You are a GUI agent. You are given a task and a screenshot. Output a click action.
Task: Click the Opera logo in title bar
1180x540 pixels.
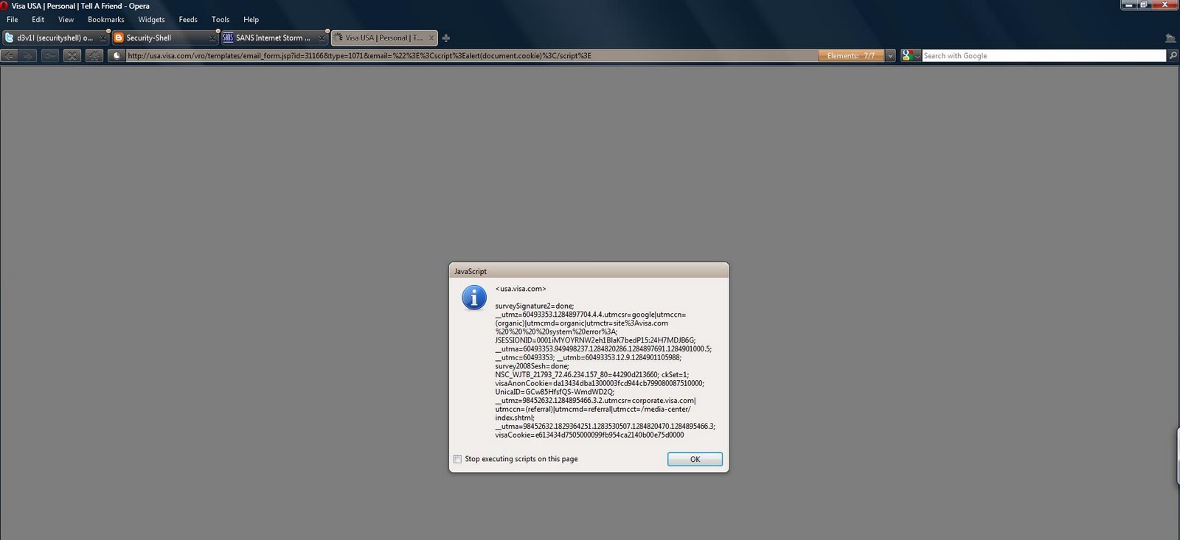click(x=4, y=6)
